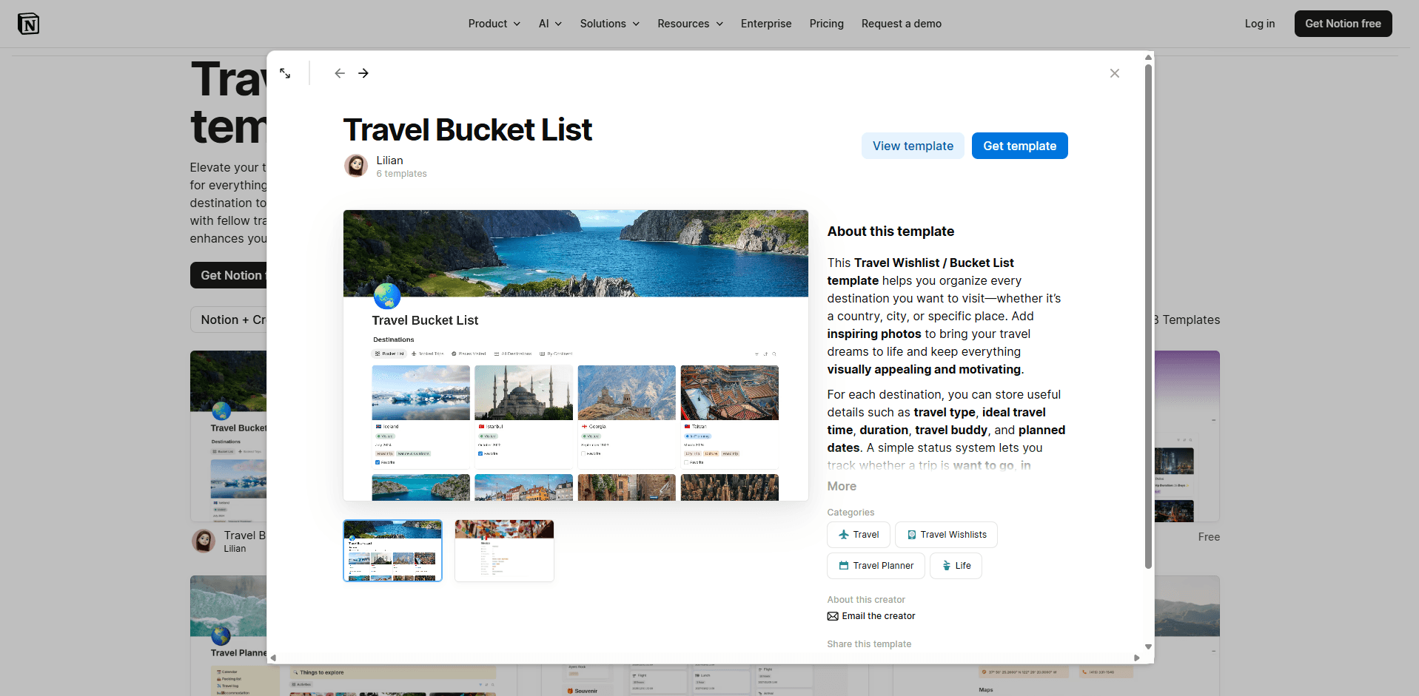Select the Life category tag
1419x696 pixels.
[x=955, y=566]
